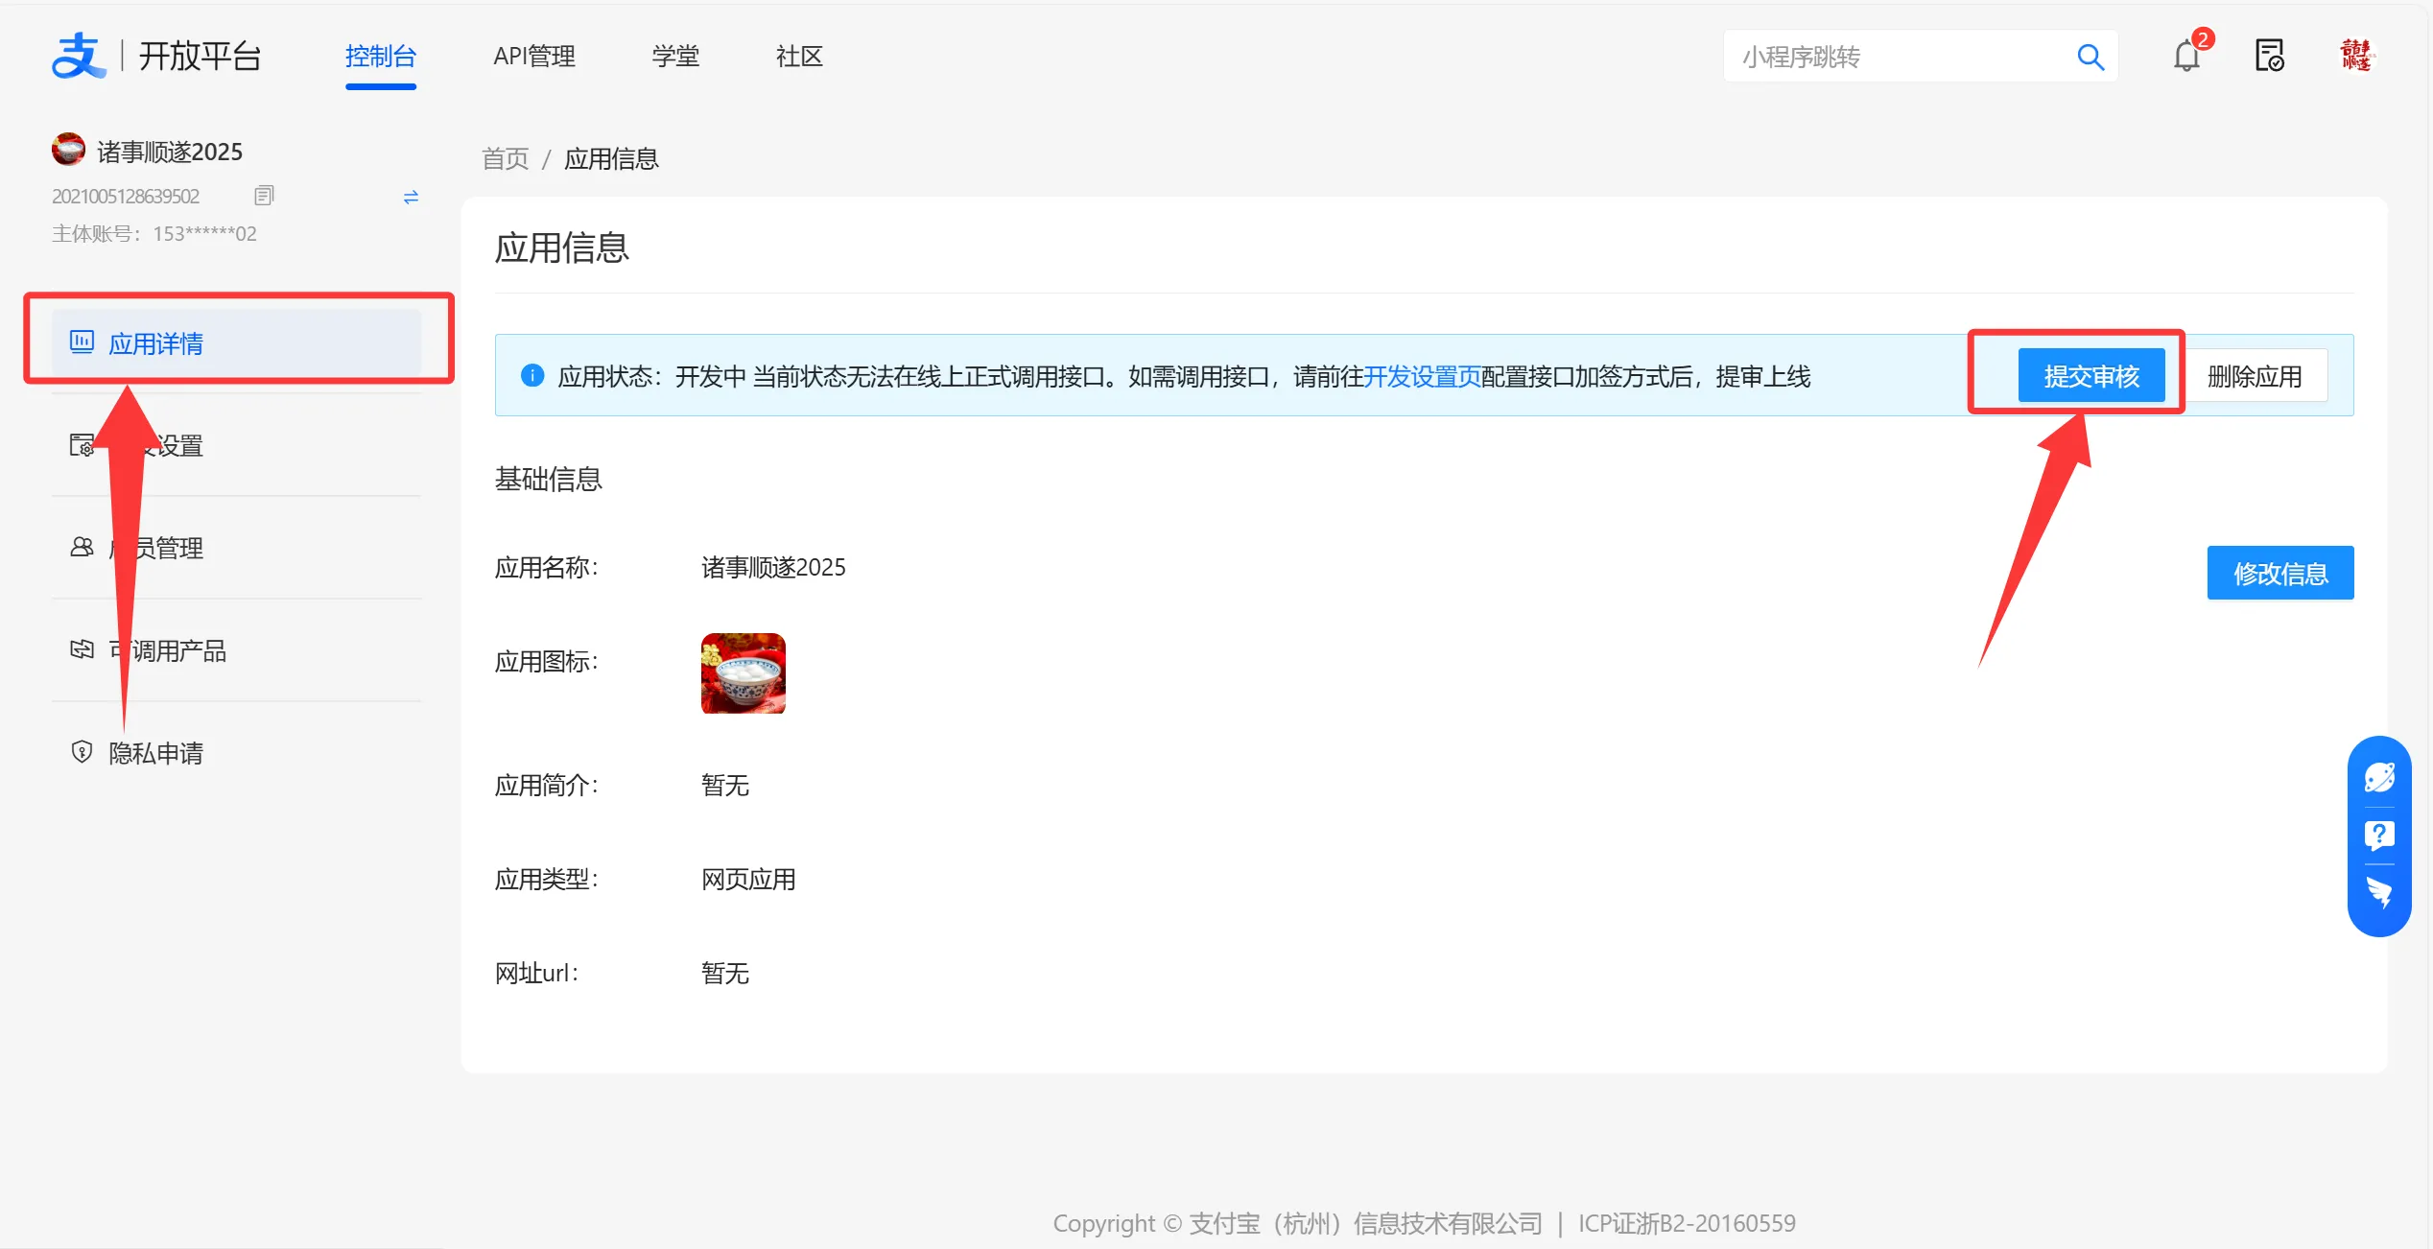Image resolution: width=2433 pixels, height=1249 pixels.
Task: Click the user avatar at top right
Action: click(2355, 56)
